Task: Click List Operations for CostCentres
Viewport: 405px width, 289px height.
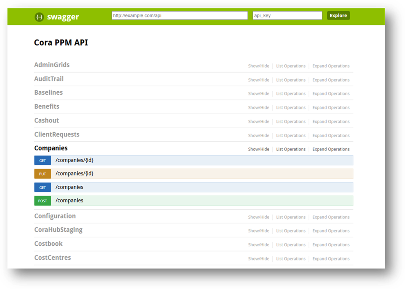Action: 291,259
